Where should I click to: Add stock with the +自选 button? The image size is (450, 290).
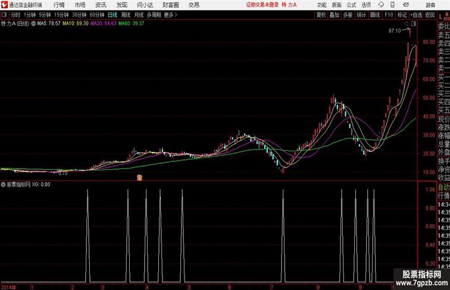click(x=416, y=15)
